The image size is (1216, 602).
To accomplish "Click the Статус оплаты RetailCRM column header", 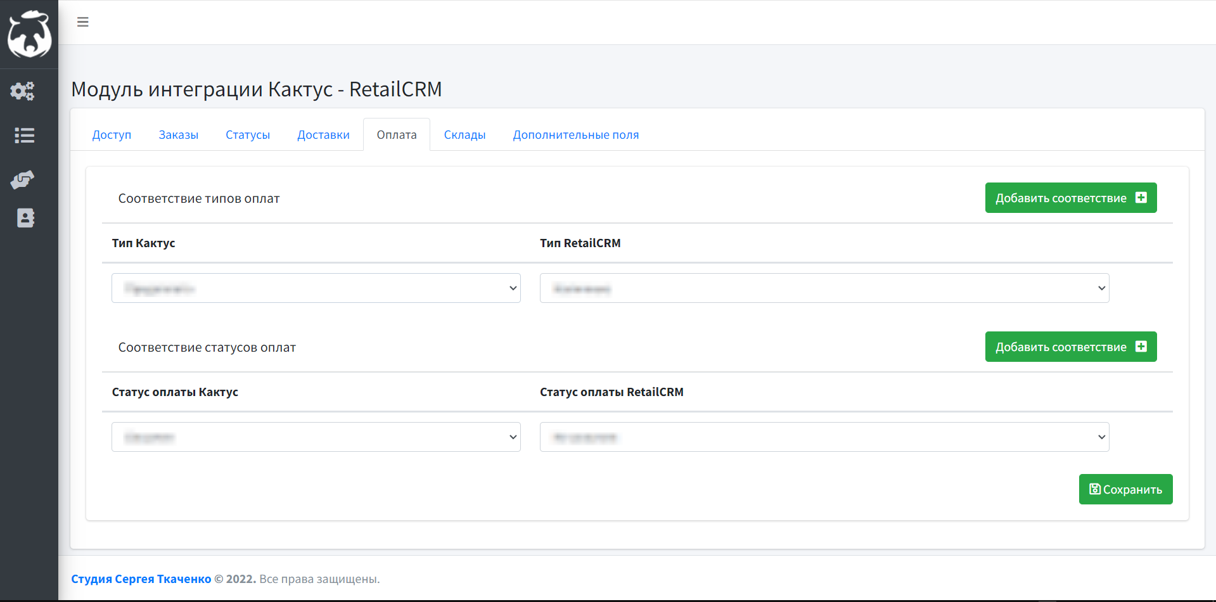I will (612, 392).
